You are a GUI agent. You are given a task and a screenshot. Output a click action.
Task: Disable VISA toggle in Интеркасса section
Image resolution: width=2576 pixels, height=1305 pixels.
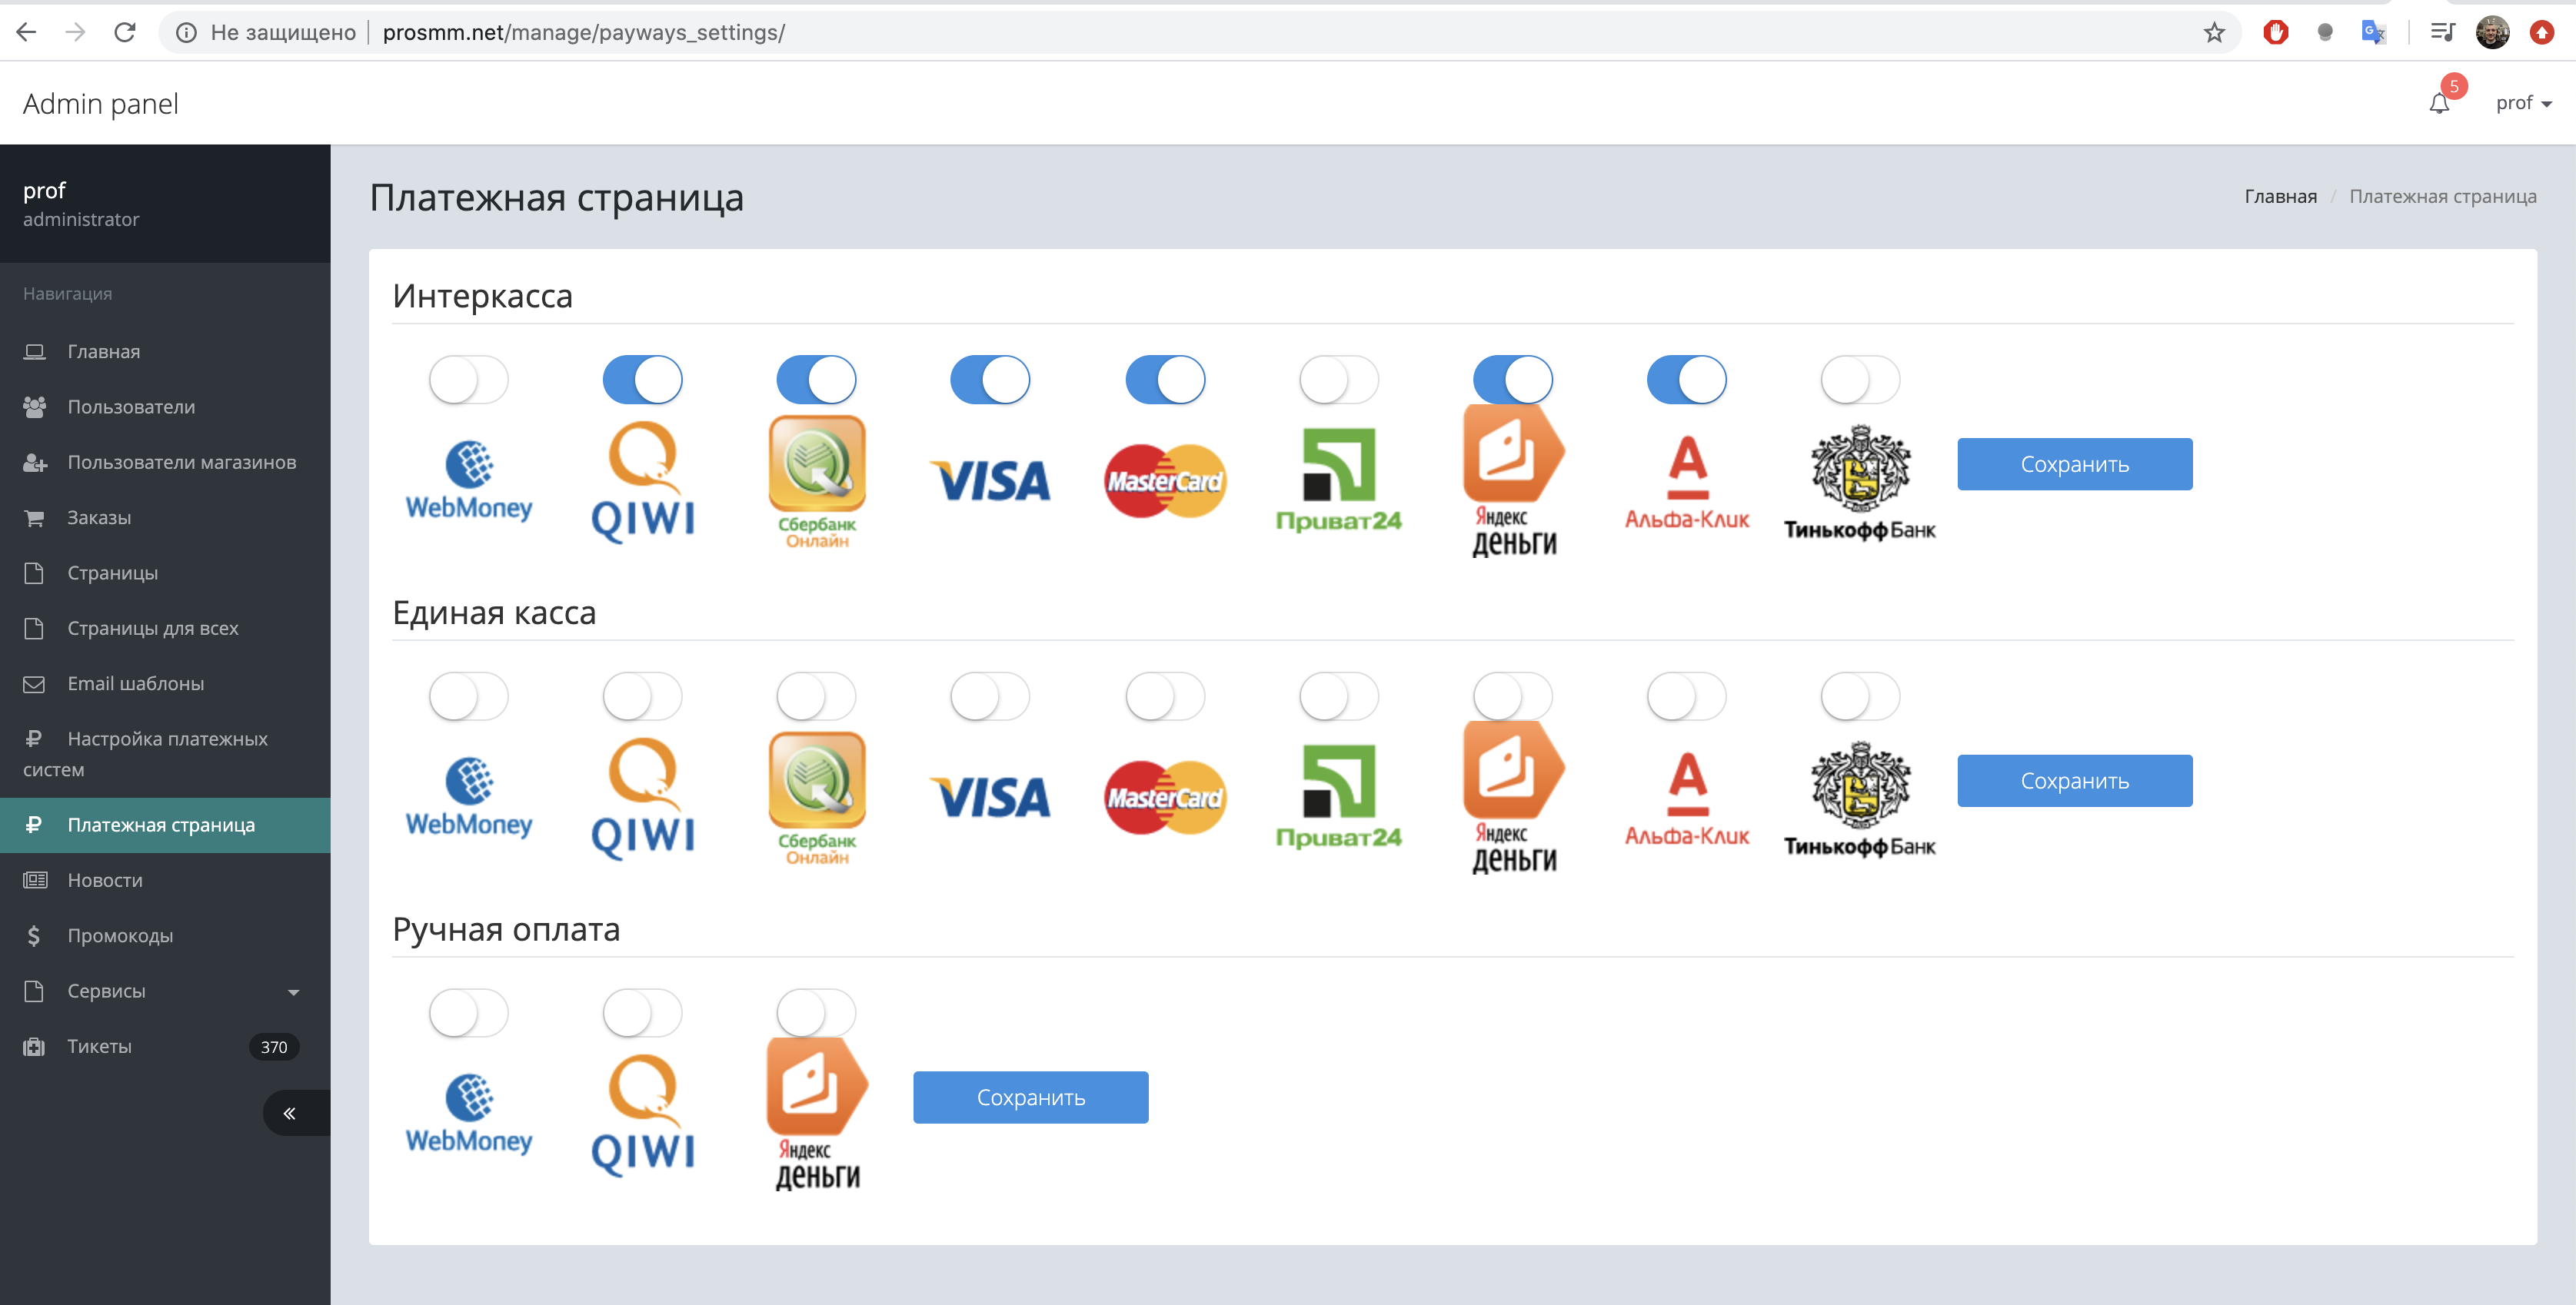tap(990, 380)
